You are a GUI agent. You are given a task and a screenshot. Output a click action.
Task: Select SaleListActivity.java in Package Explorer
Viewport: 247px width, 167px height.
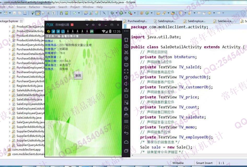click(29, 118)
